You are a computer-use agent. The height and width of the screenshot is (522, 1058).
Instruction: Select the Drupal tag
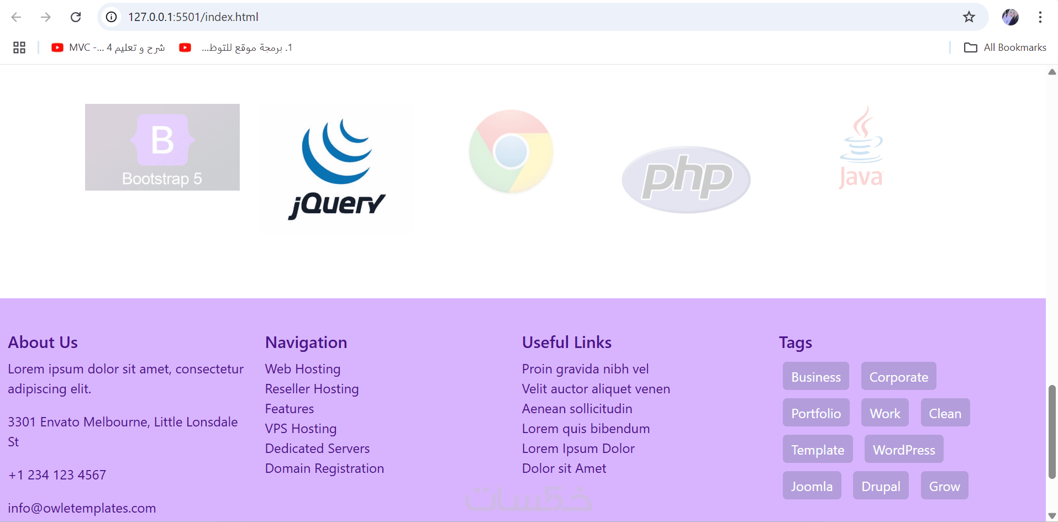click(881, 486)
